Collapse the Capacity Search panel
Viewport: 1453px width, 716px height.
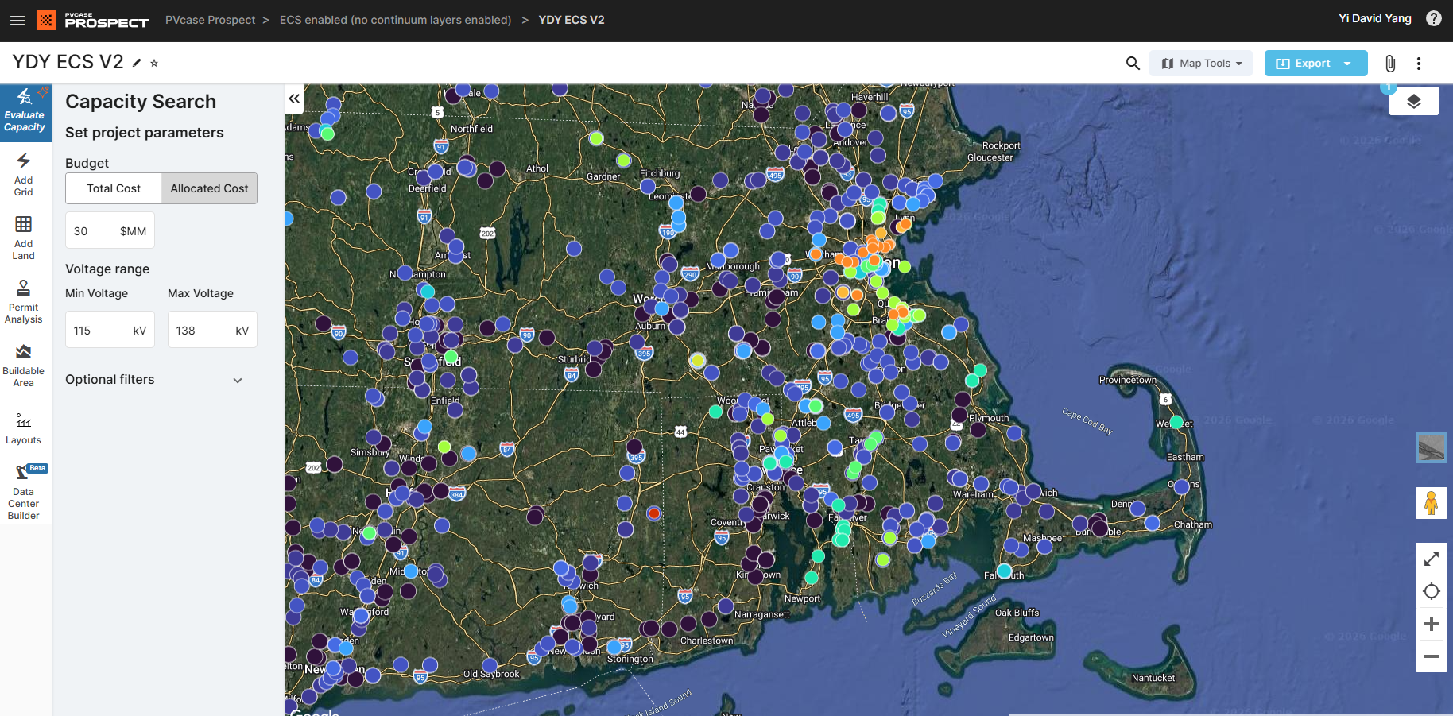pyautogui.click(x=294, y=99)
